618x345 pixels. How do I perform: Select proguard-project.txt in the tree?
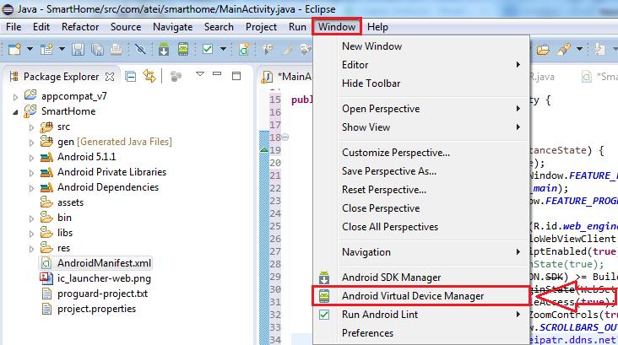102,294
